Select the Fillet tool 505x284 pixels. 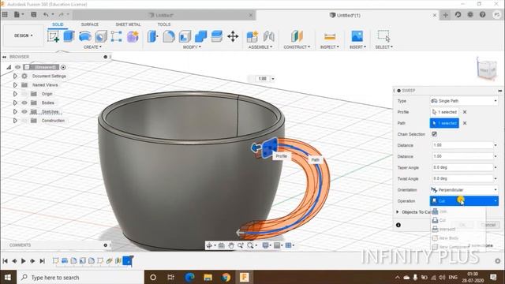coord(169,36)
